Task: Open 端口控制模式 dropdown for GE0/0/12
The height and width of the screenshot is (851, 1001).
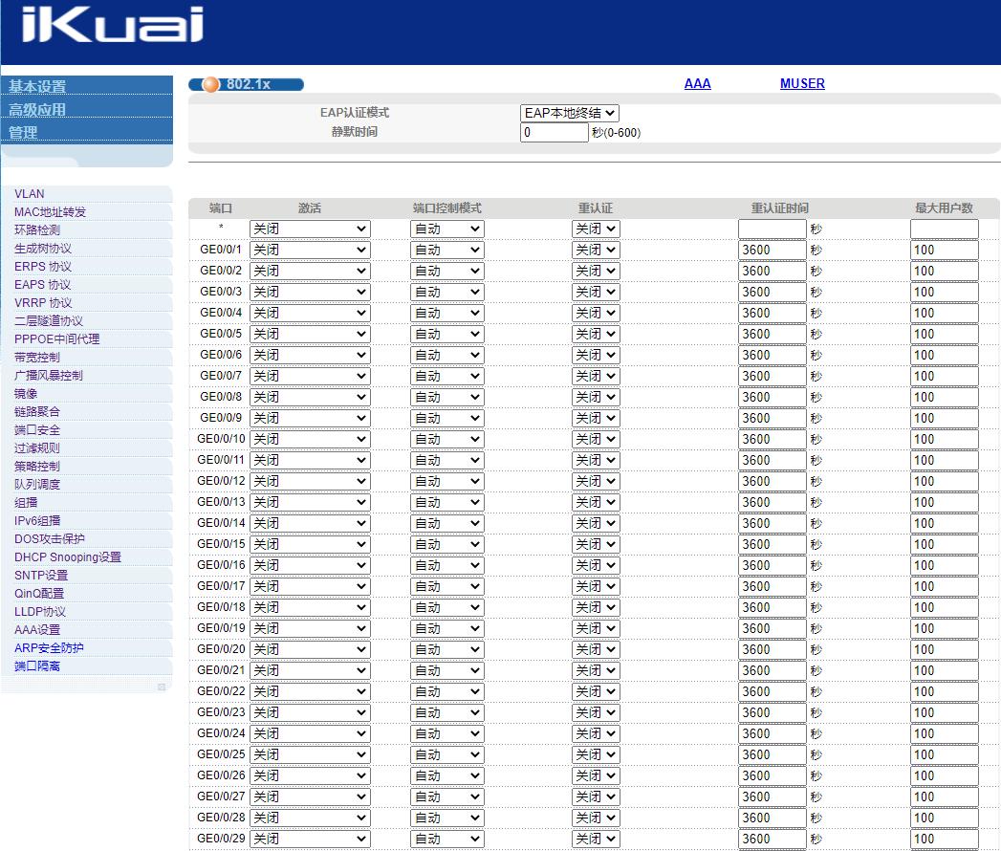Action: coord(446,481)
